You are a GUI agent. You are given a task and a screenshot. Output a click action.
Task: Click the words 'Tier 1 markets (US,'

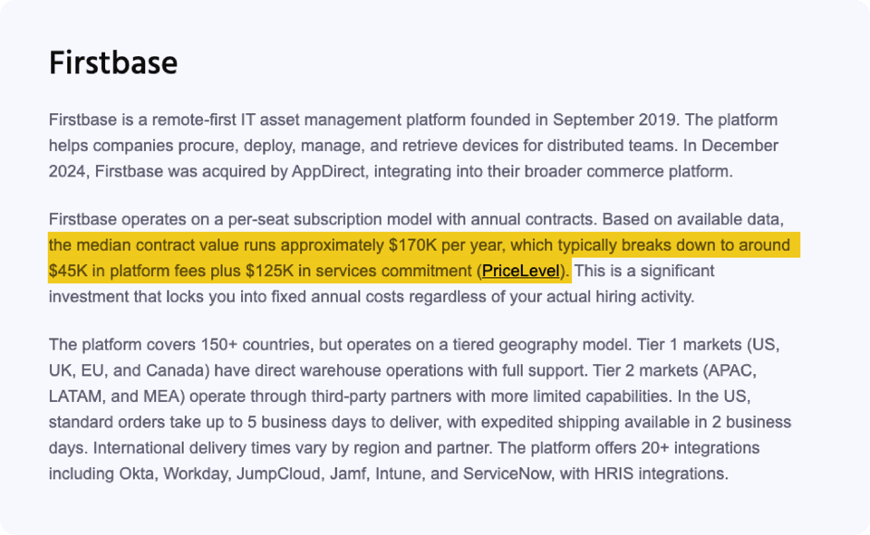tap(708, 345)
